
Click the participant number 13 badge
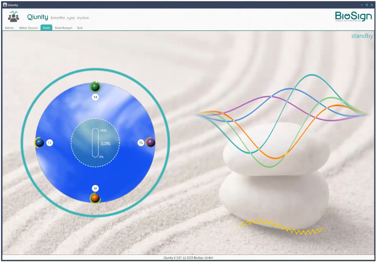point(50,143)
